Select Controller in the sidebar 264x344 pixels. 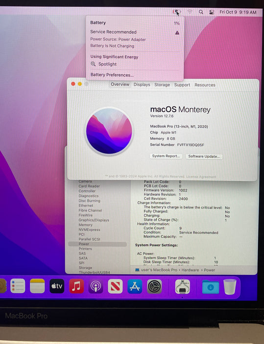click(x=87, y=191)
